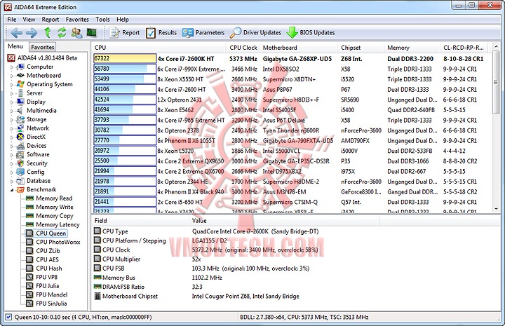Select Security in the tree
Image resolution: width=505 pixels, height=326 pixels.
coord(36,163)
